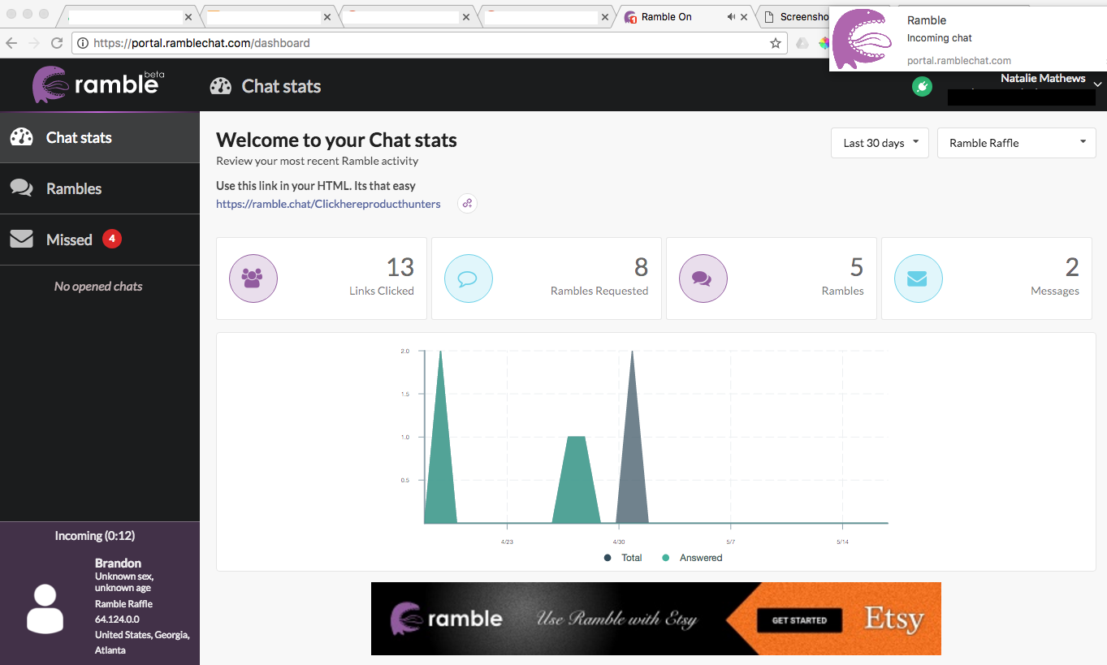Toggle the Answered series in the chart legend
This screenshot has height=665, width=1107.
tap(692, 558)
